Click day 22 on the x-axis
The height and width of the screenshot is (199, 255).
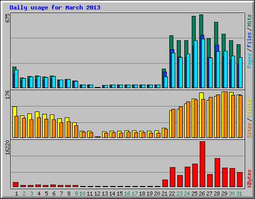[172, 194]
